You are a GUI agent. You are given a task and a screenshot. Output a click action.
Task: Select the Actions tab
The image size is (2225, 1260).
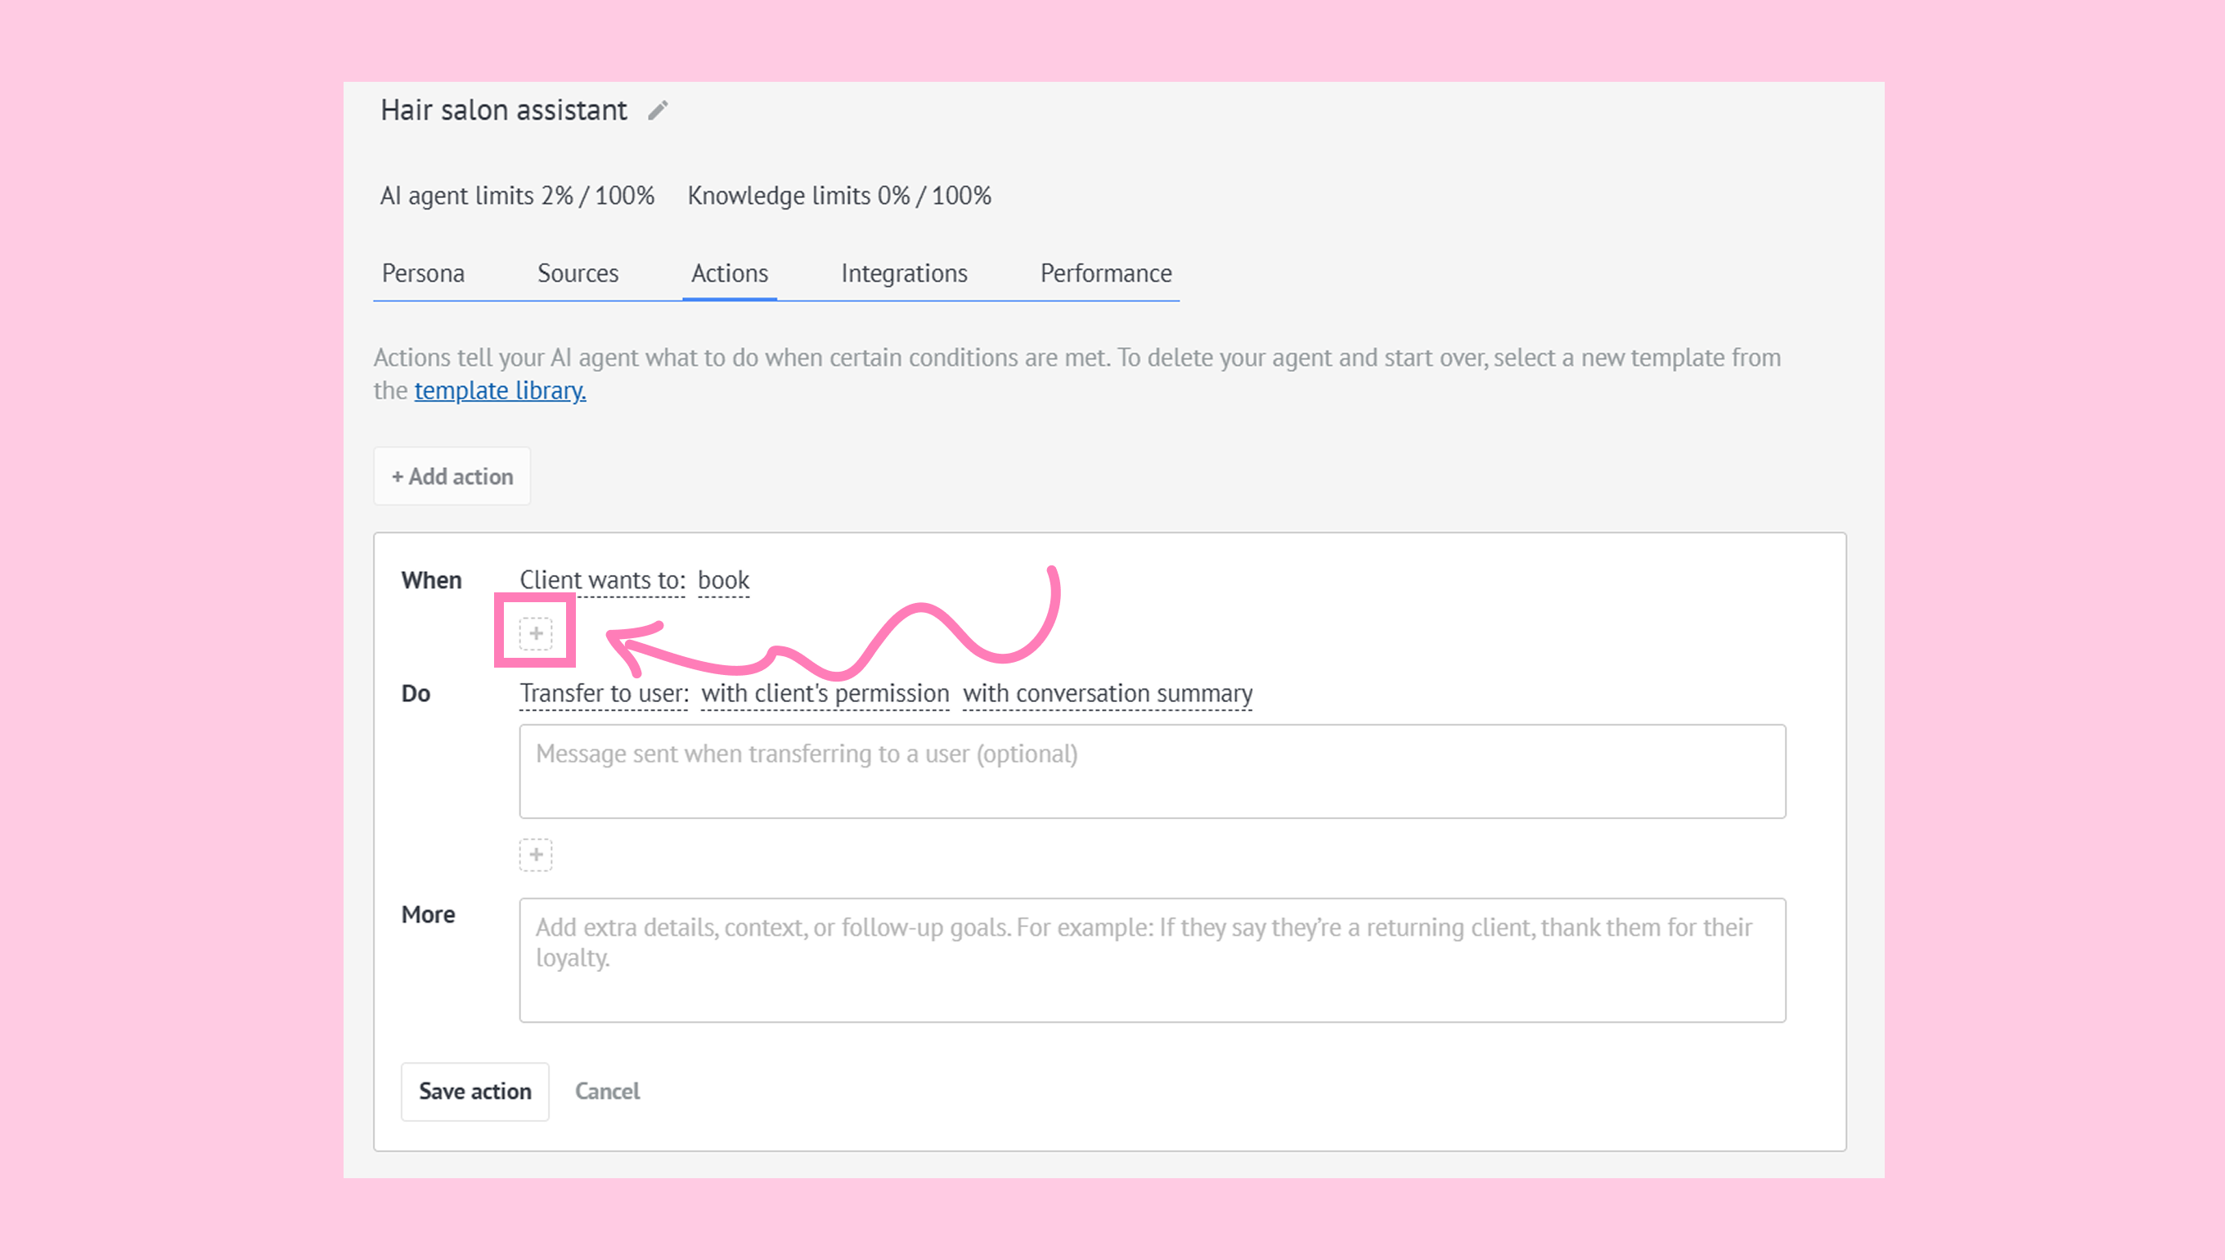(x=730, y=273)
